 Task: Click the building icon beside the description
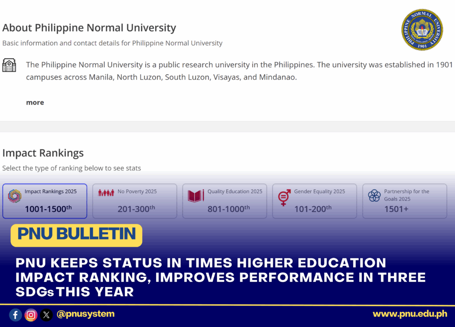click(x=9, y=65)
